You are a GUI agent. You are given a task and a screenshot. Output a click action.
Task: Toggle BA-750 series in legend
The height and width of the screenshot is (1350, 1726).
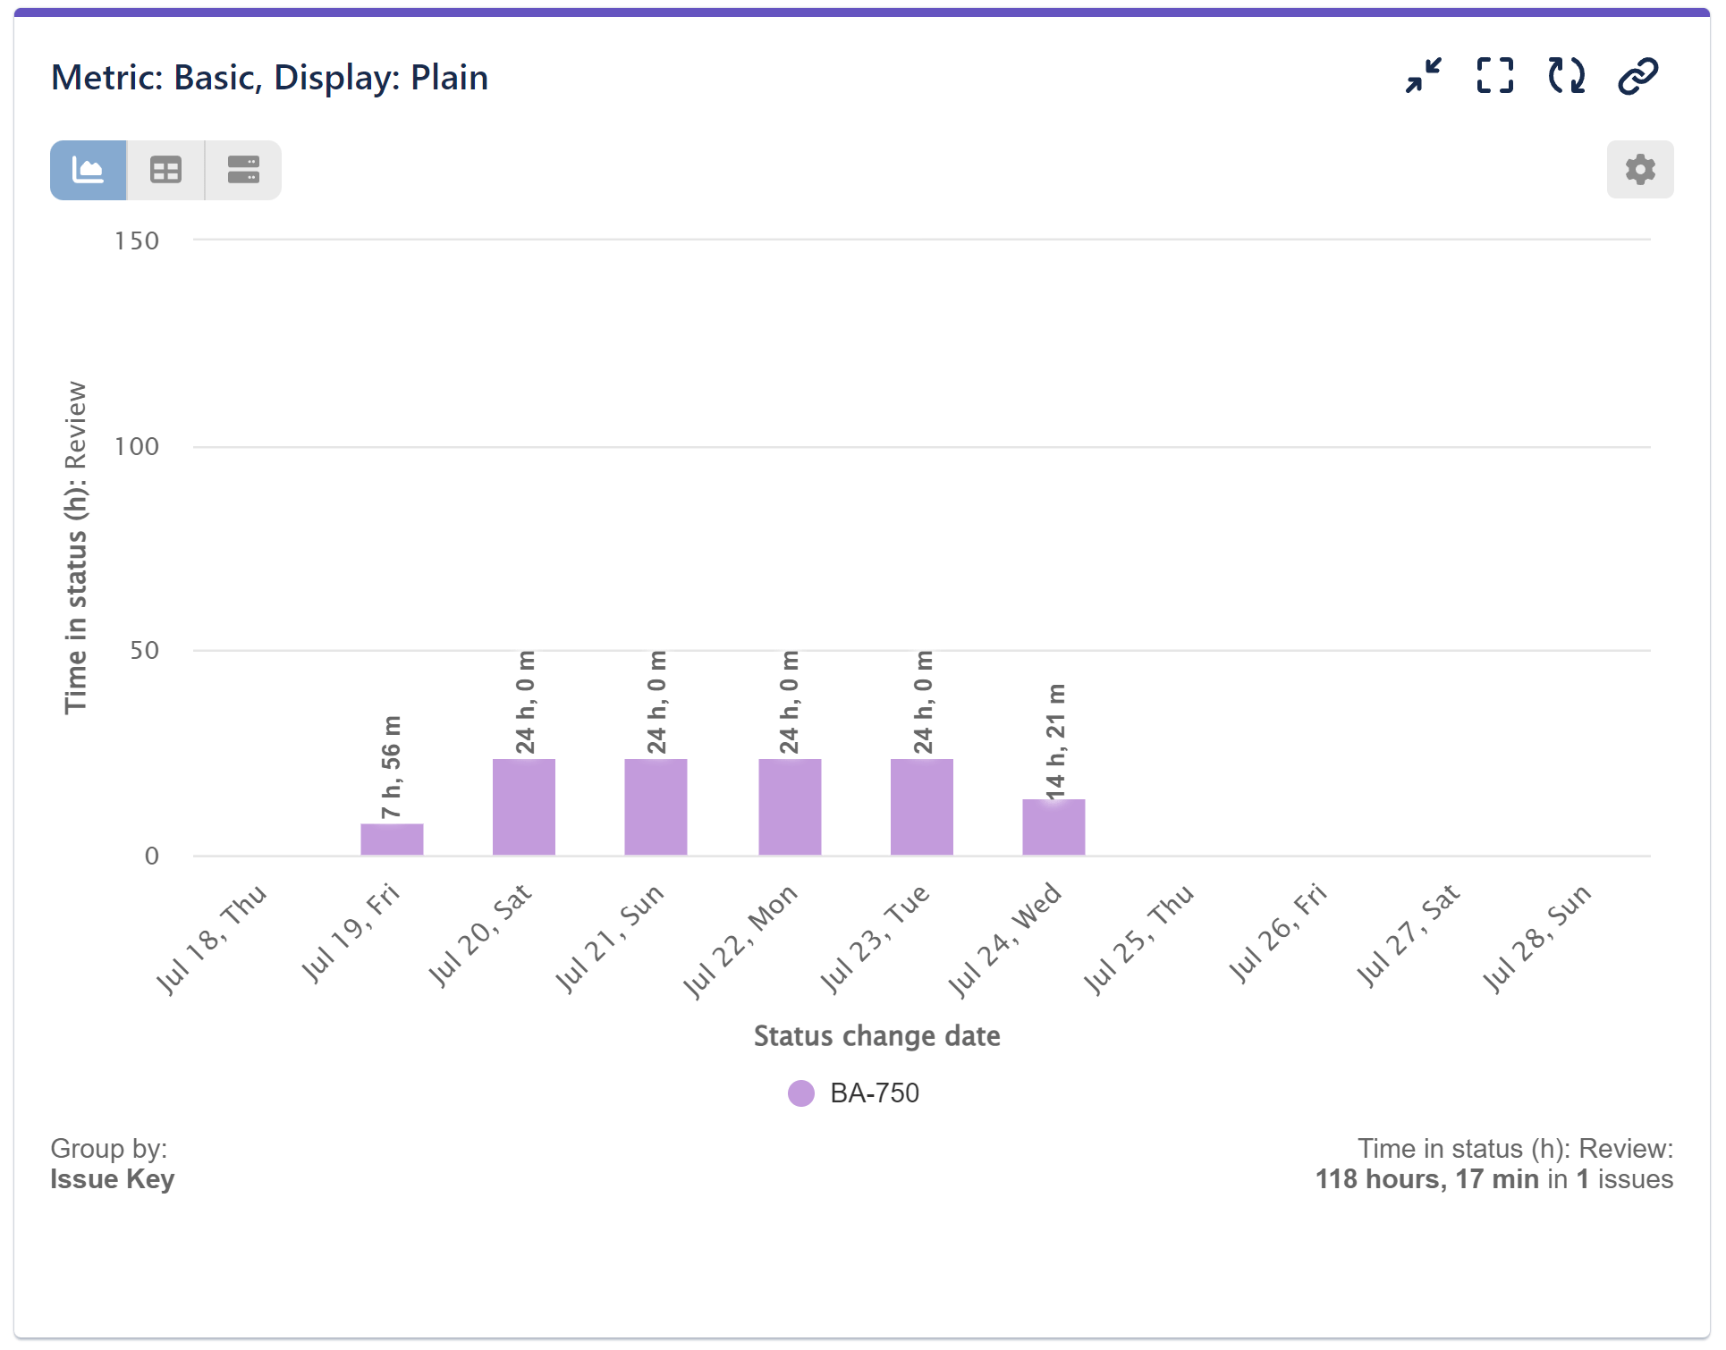[x=874, y=1093]
